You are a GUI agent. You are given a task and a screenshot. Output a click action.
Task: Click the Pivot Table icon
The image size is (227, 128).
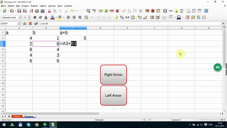tap(159, 11)
